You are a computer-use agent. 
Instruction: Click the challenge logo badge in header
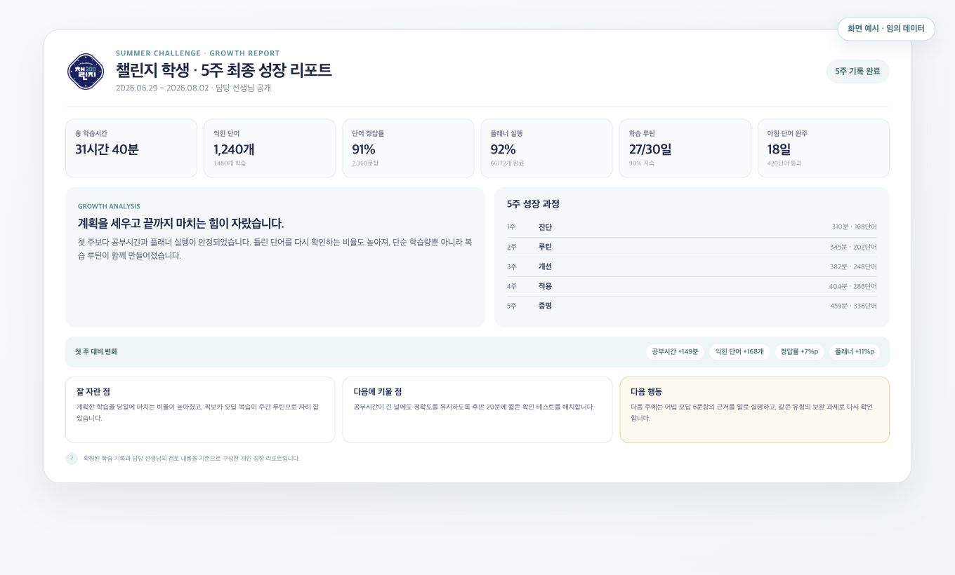[x=86, y=72]
